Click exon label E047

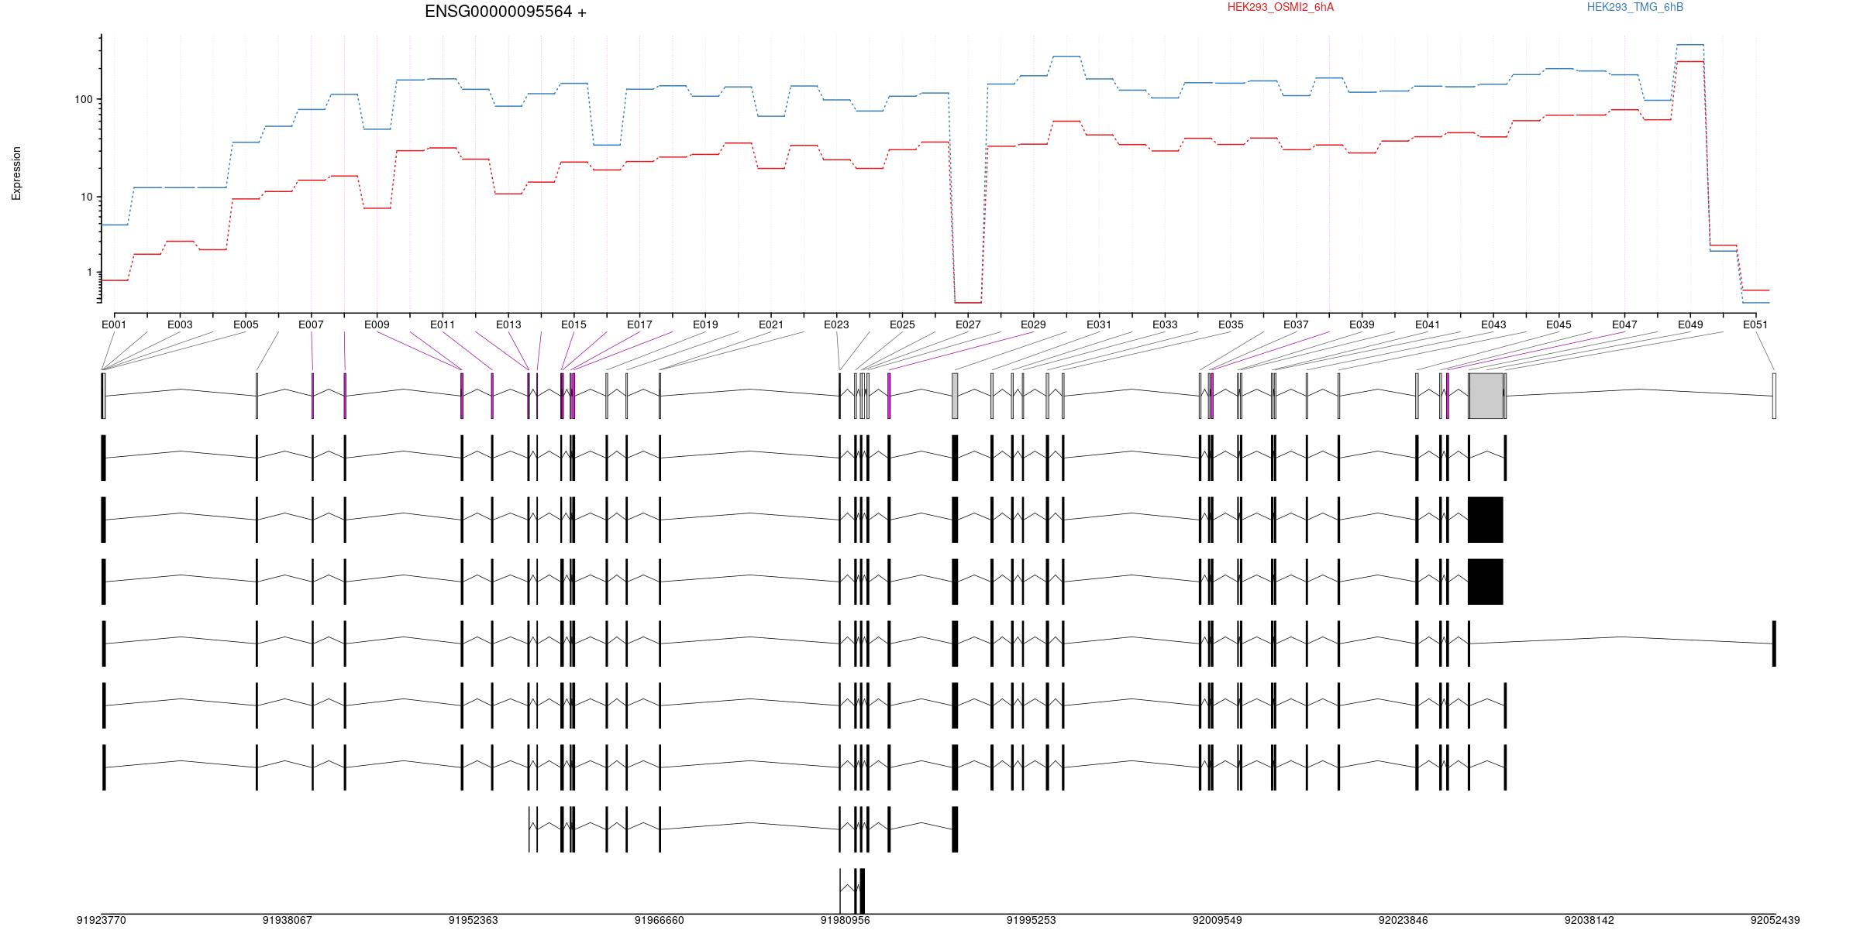1624,324
